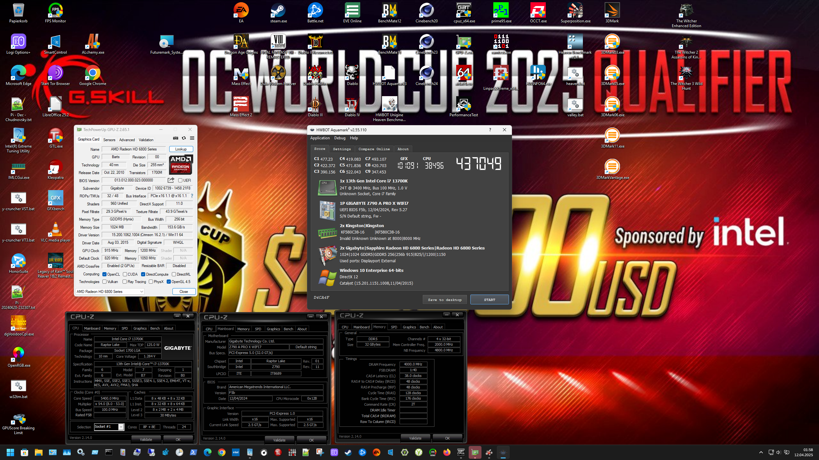Viewport: 819px width, 460px height.
Task: Open HWiNFO64.exe desktop shortcut
Action: click(x=538, y=76)
